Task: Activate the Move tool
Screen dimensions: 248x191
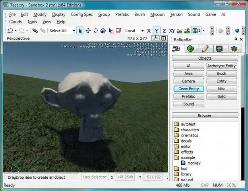Action: pyautogui.click(x=88, y=31)
